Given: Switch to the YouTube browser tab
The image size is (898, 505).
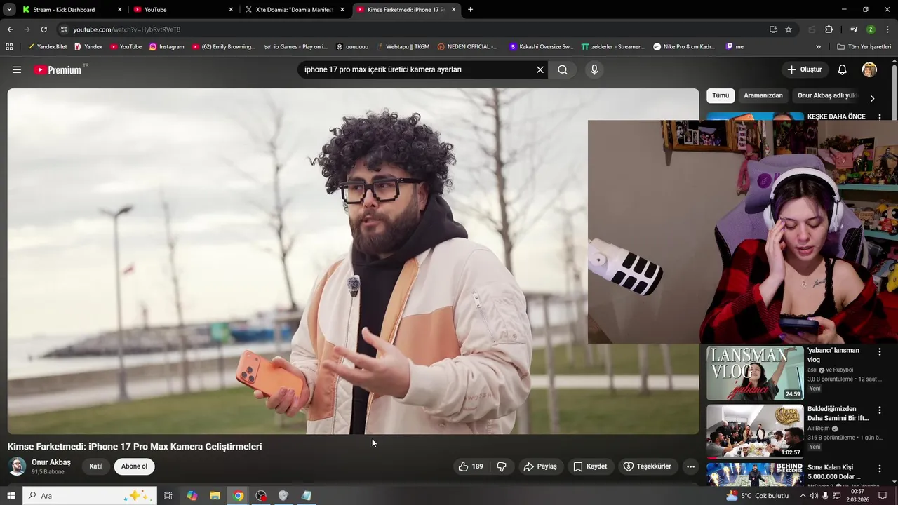Looking at the screenshot, I should click(185, 10).
